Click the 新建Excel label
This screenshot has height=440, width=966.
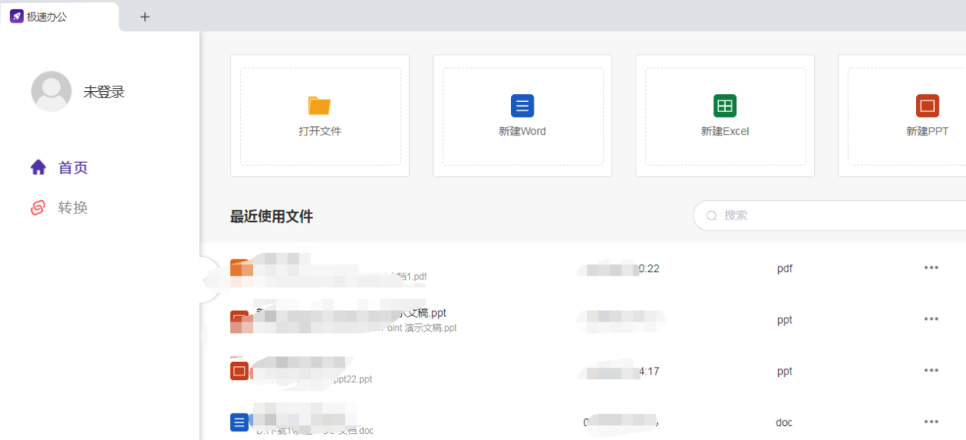725,131
